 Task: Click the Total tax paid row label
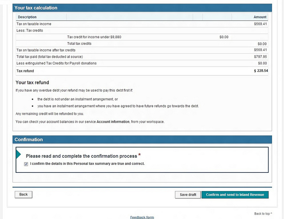point(50,57)
